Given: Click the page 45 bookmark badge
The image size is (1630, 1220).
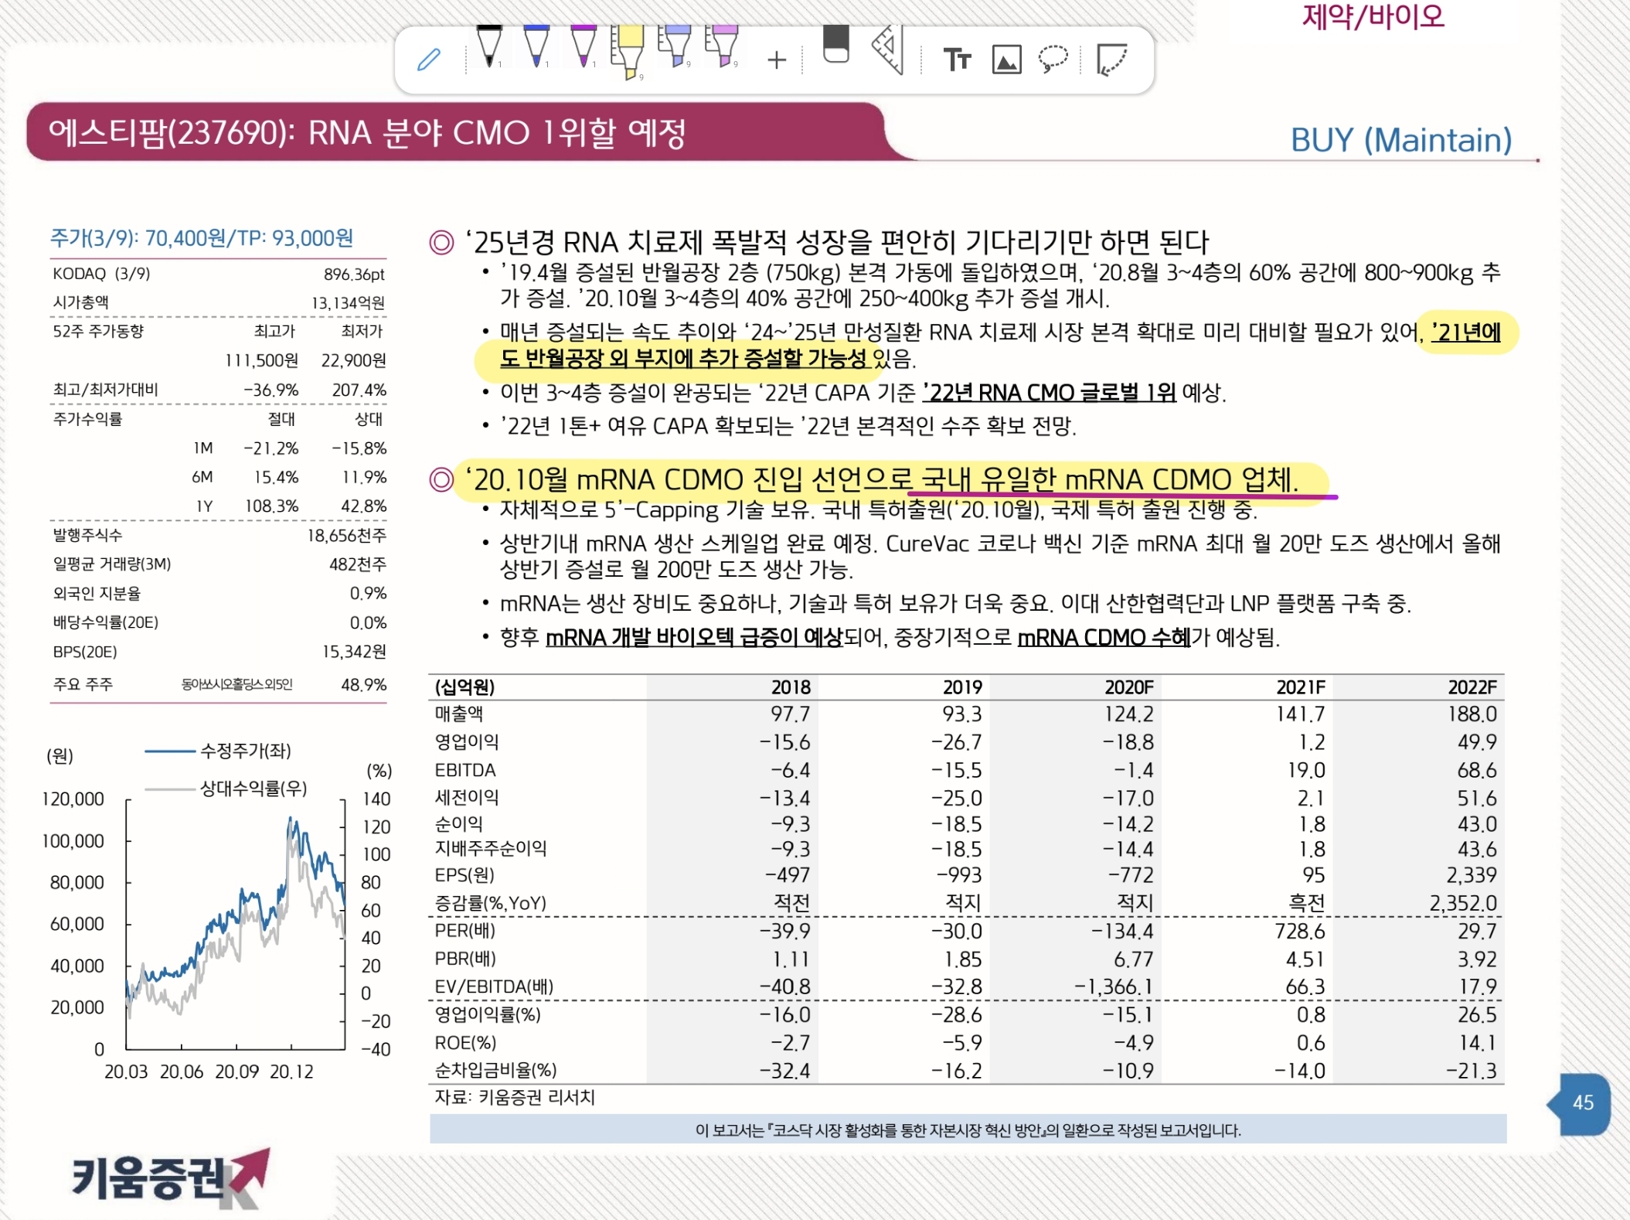Looking at the screenshot, I should tap(1581, 1103).
